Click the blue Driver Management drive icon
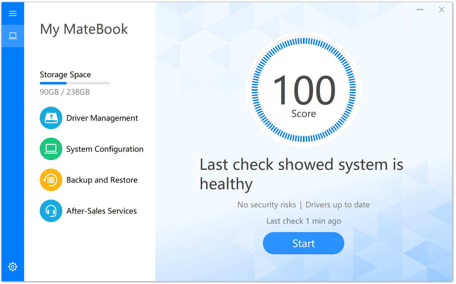This screenshot has width=456, height=284. pos(51,118)
